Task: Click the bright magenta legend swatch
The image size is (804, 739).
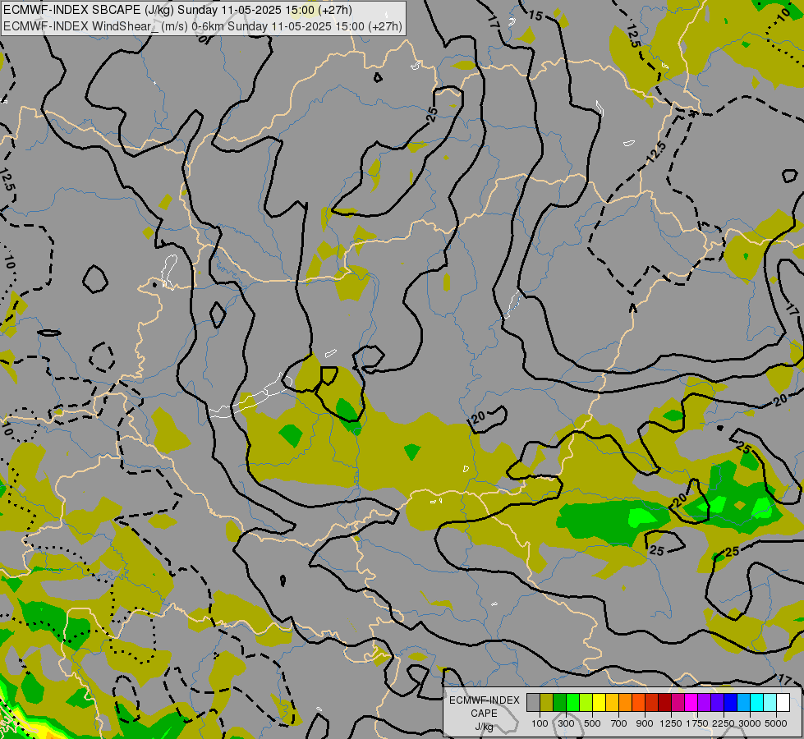Action: pyautogui.click(x=691, y=702)
